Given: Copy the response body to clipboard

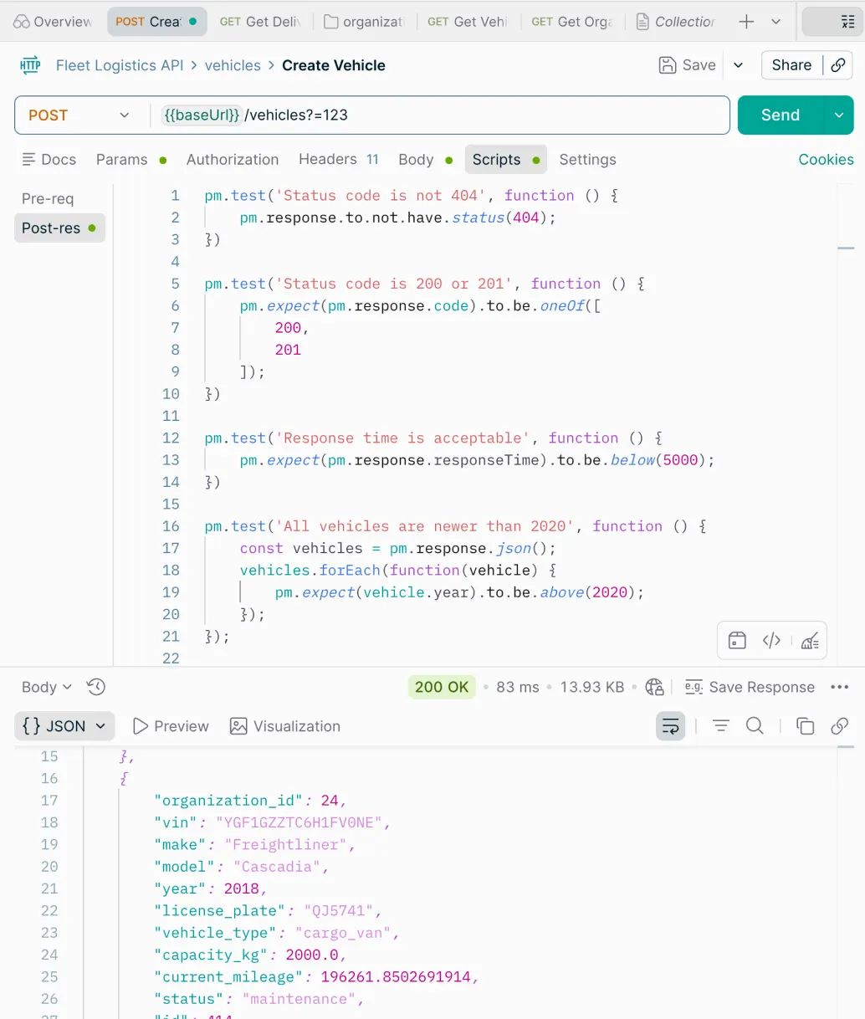Looking at the screenshot, I should (806, 726).
